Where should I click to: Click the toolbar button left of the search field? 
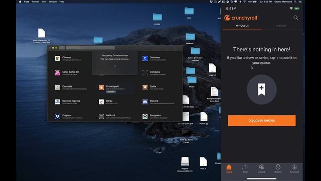[x=62, y=48]
